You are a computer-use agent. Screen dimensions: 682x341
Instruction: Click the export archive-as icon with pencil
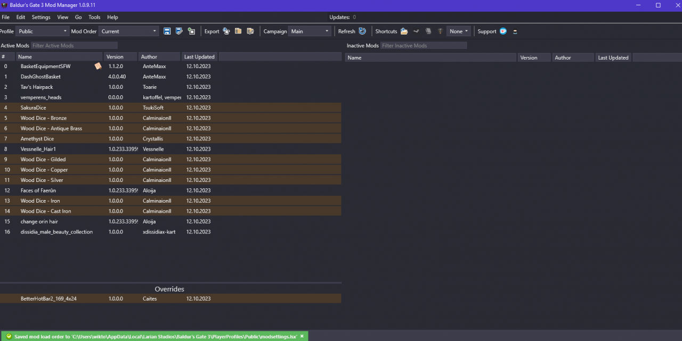[250, 31]
